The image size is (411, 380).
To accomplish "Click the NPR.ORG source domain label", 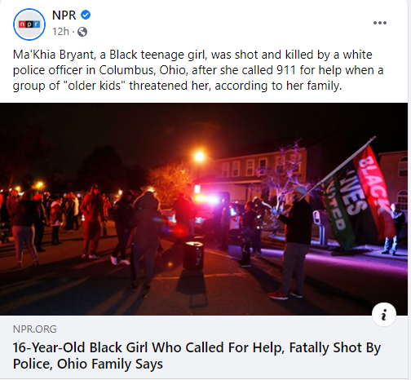I will pyautogui.click(x=35, y=329).
